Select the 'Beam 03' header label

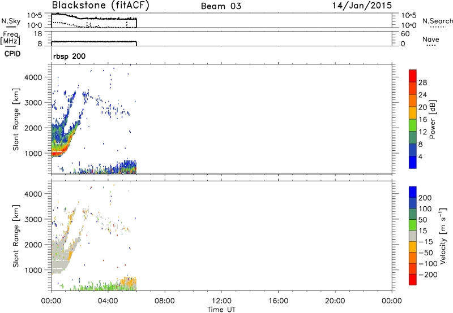[221, 6]
